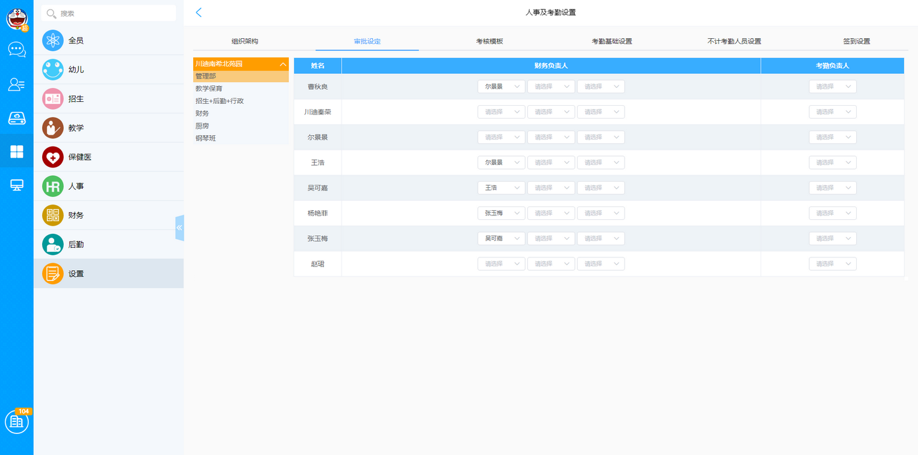
Task: Click the 人事及考勤设置 page title
Action: click(x=550, y=13)
